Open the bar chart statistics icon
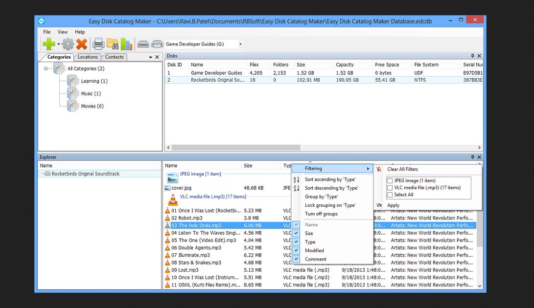Viewport: 534px width, 308px height. 126,44
